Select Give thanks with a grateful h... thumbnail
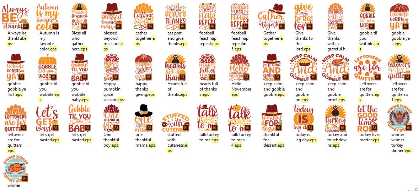418x191 pixels. click(336, 17)
